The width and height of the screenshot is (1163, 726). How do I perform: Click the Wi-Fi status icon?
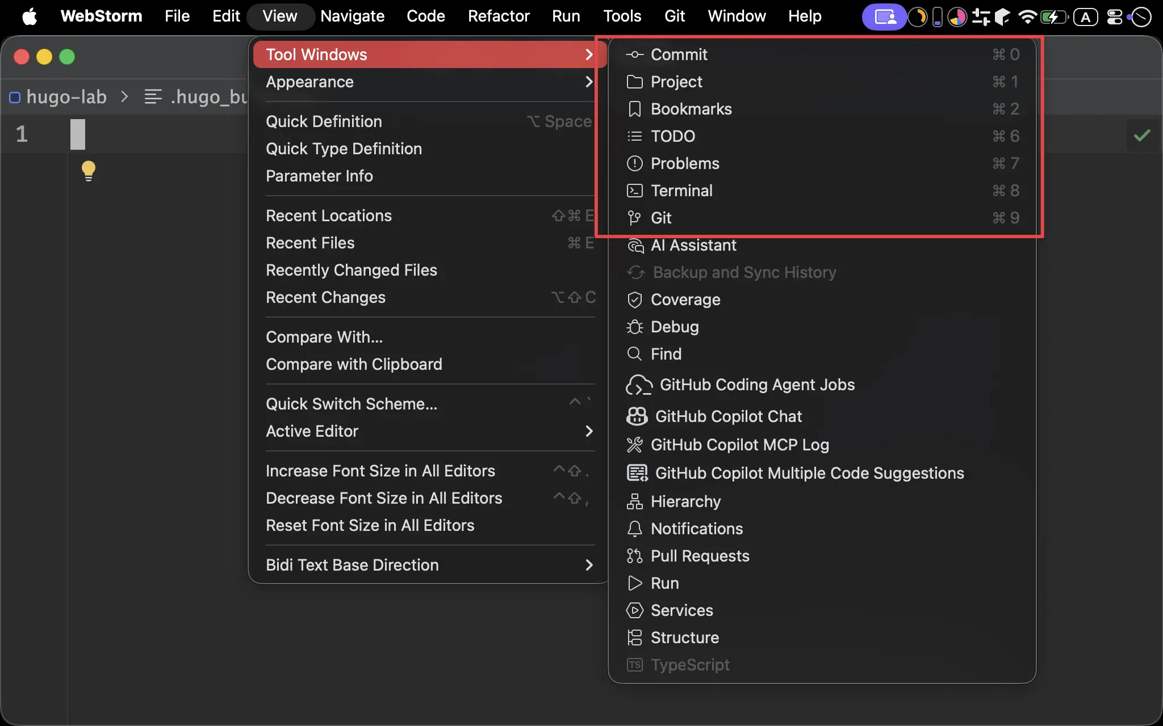click(x=1027, y=17)
